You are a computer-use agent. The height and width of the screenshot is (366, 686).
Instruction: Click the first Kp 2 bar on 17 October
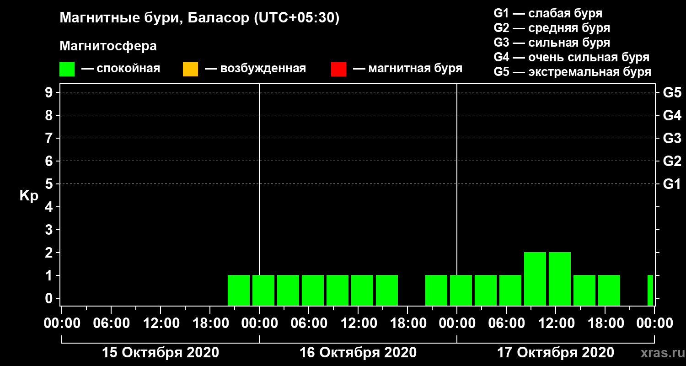[x=535, y=279]
